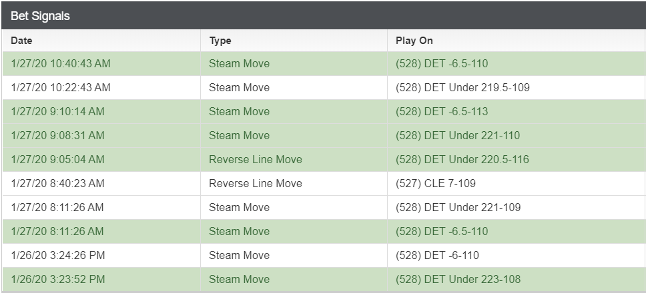Select the Bet Signals panel title

click(x=40, y=16)
